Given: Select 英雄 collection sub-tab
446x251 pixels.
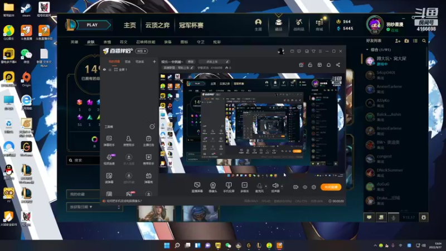Looking at the screenshot, I should [x=74, y=42].
